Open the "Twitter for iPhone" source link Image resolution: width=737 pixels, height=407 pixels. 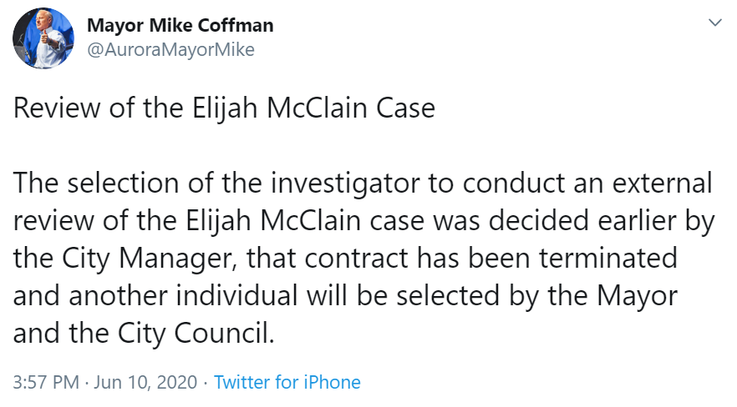(287, 383)
